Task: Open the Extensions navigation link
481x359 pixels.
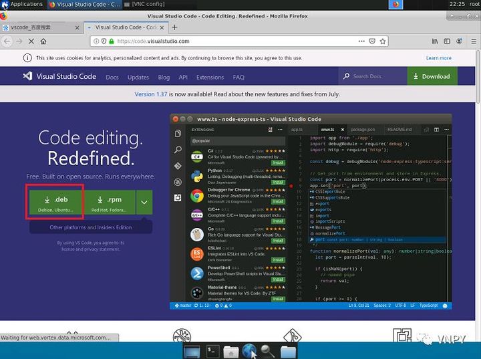Action: pyautogui.click(x=210, y=77)
